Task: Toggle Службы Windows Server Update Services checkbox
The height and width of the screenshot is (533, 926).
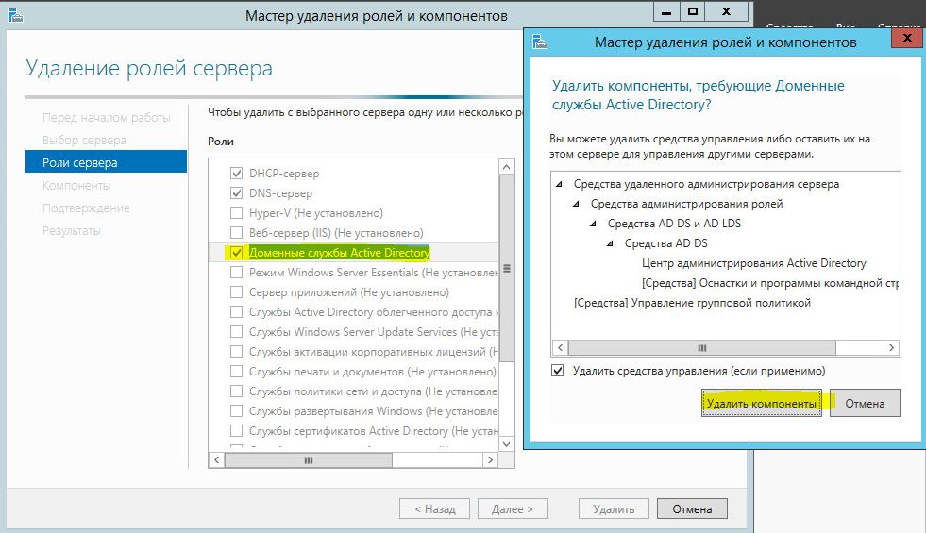Action: pyautogui.click(x=236, y=332)
